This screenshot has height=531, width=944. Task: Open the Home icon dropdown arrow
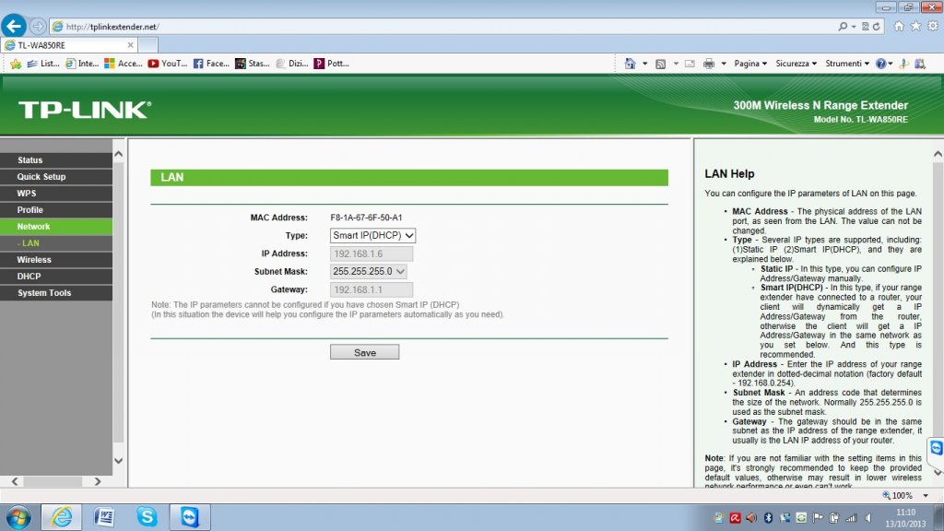[x=644, y=64]
